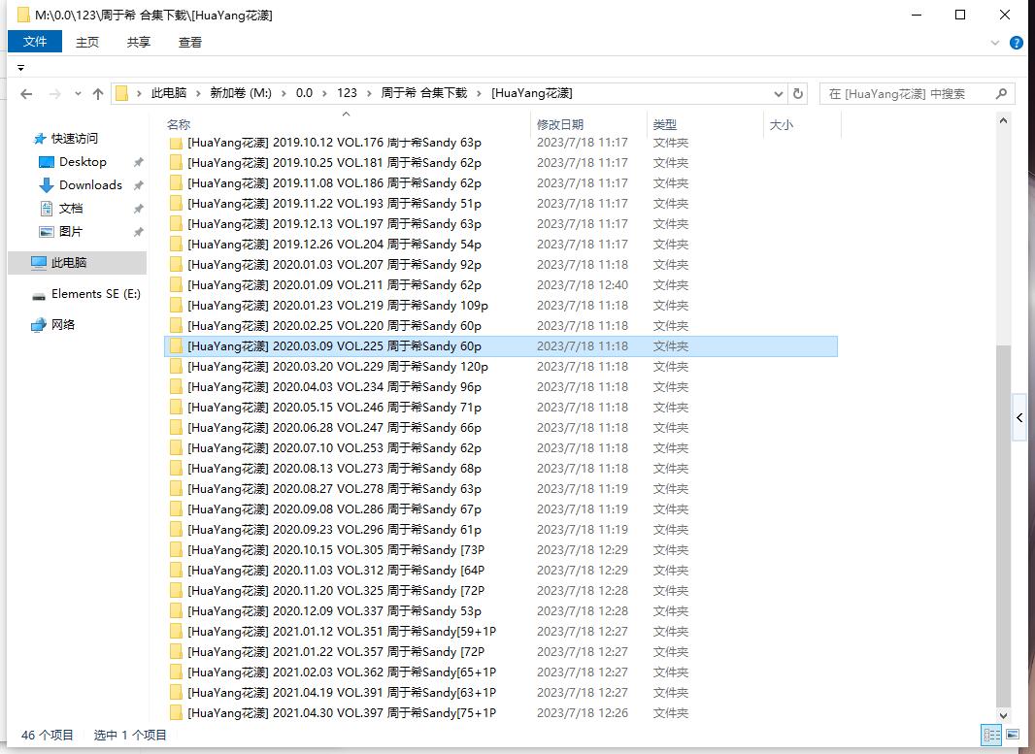The image size is (1035, 754).
Task: Click address bar folder icon
Action: pyautogui.click(x=121, y=94)
